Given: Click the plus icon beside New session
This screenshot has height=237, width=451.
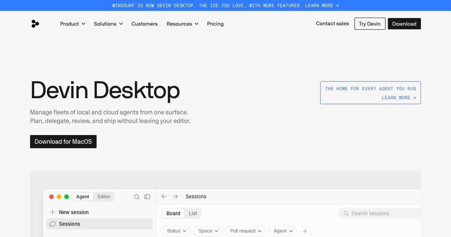Looking at the screenshot, I should [52, 212].
